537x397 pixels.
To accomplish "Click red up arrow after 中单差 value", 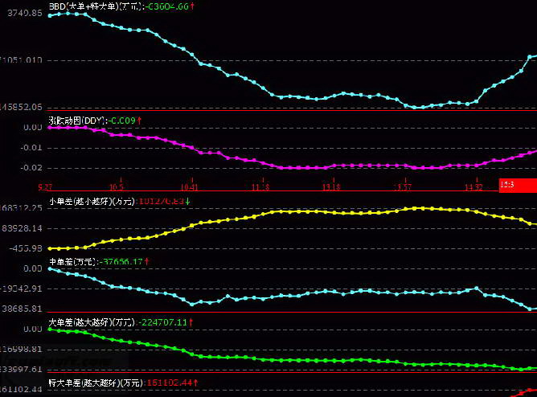I will 146,262.
